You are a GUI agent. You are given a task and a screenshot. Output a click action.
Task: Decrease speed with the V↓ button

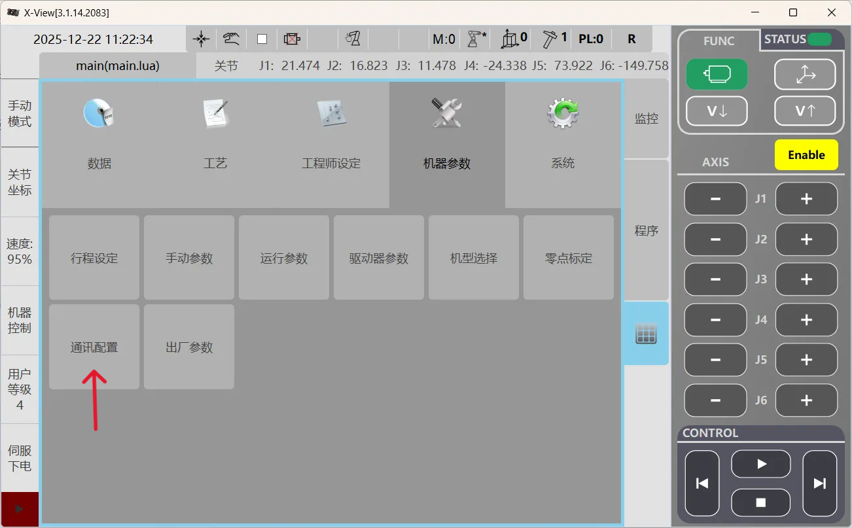[x=717, y=111]
